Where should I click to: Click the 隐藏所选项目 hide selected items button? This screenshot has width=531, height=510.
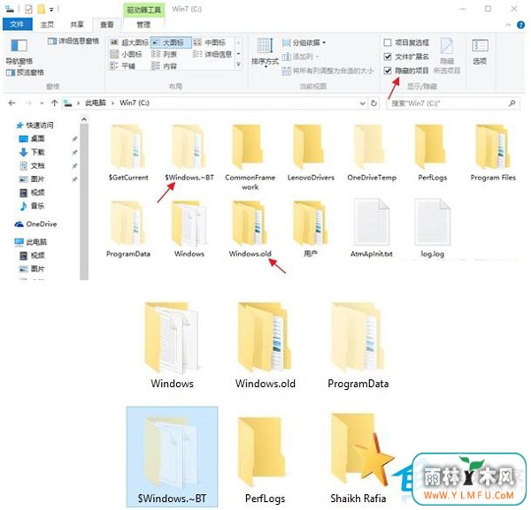click(447, 56)
